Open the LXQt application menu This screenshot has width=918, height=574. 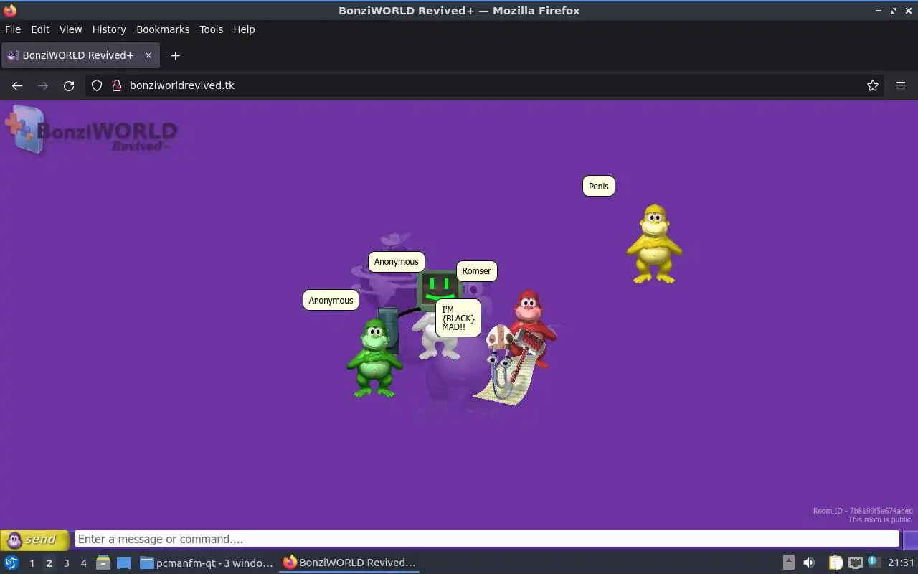click(x=11, y=563)
